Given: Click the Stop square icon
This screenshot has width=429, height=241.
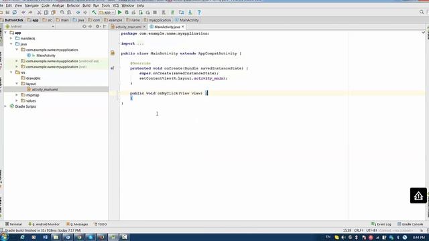Looking at the screenshot, I should [155, 12].
